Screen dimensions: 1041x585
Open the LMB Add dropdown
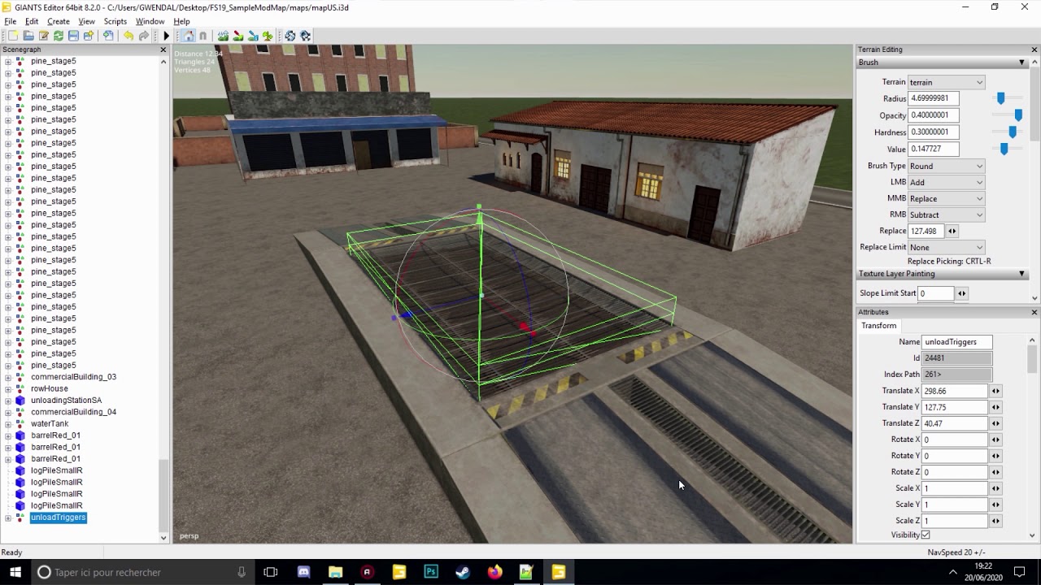point(946,182)
